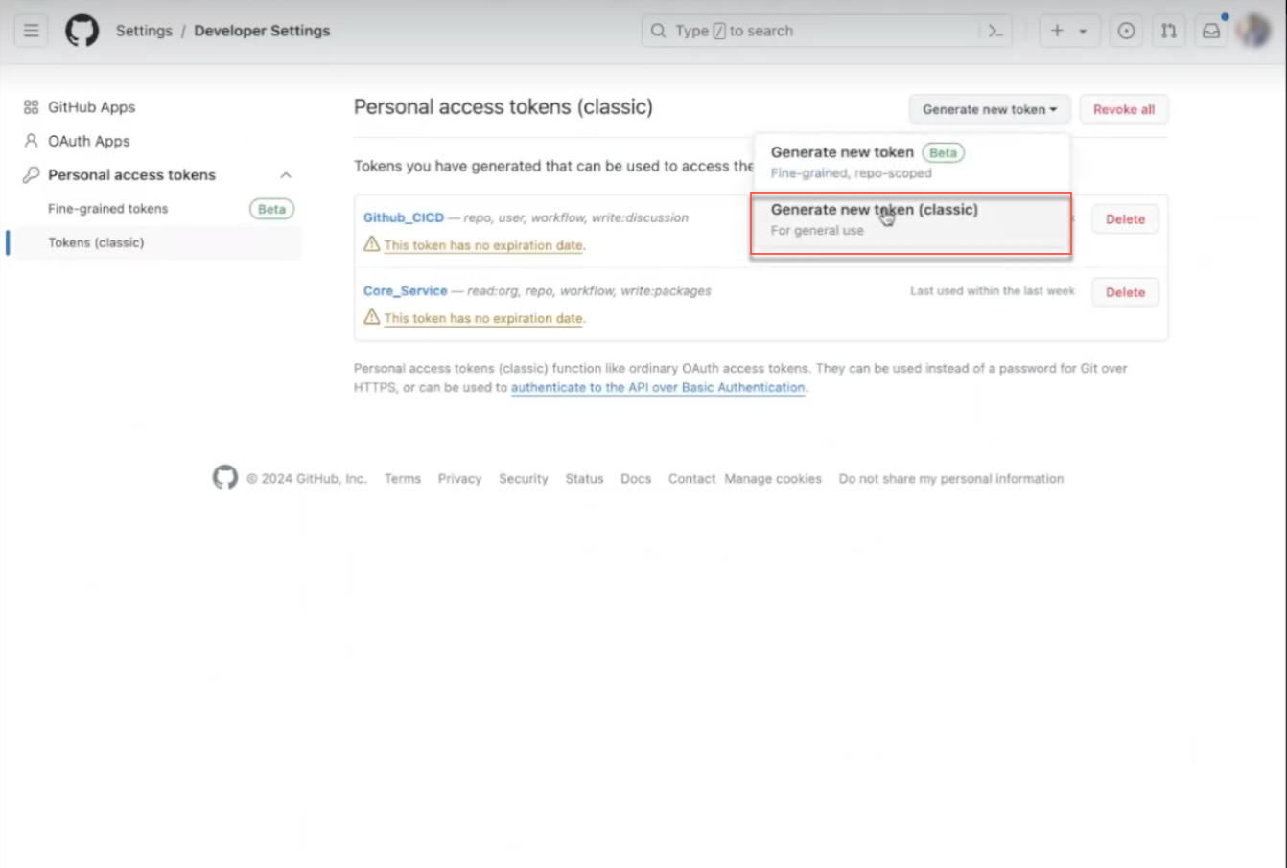Click the Revoke all button
Viewport: 1287px width, 868px height.
(1123, 109)
